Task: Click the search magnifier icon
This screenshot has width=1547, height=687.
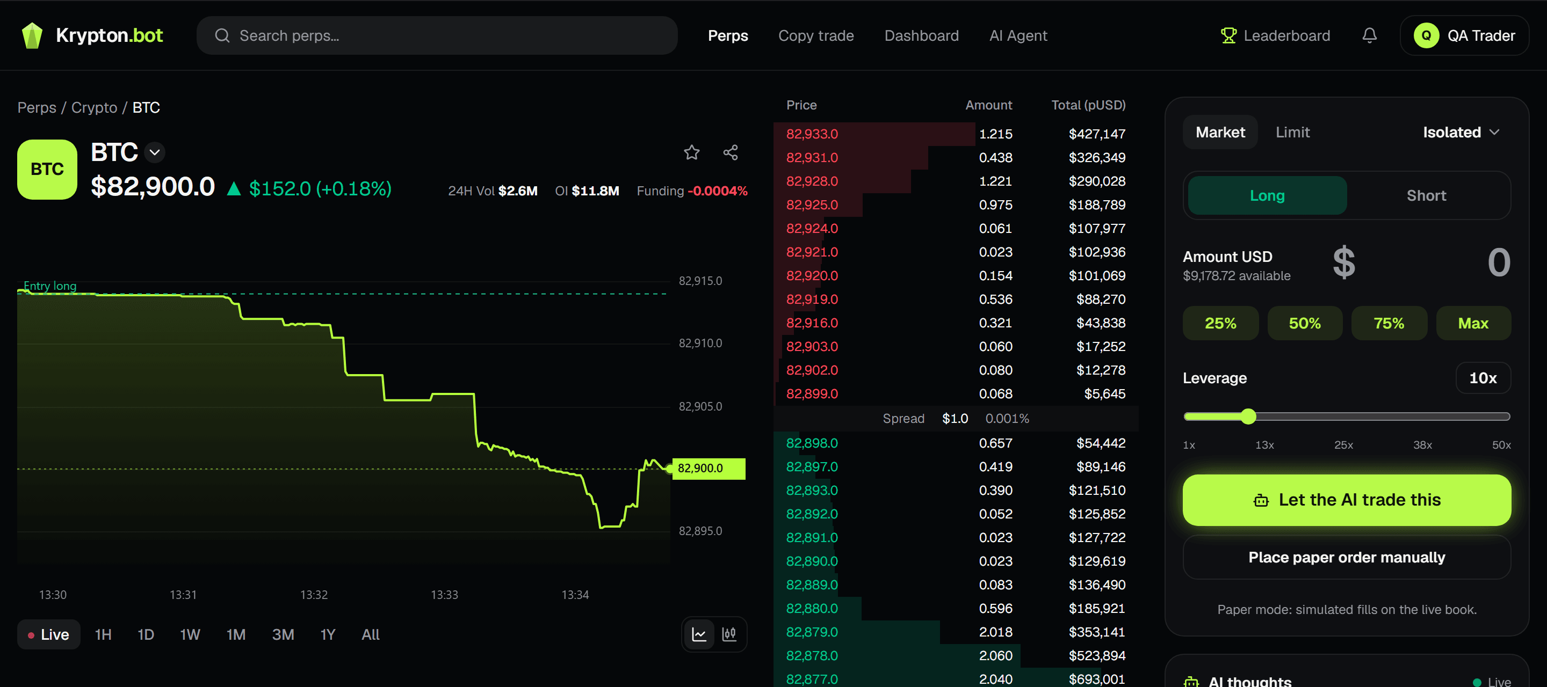Action: point(222,36)
